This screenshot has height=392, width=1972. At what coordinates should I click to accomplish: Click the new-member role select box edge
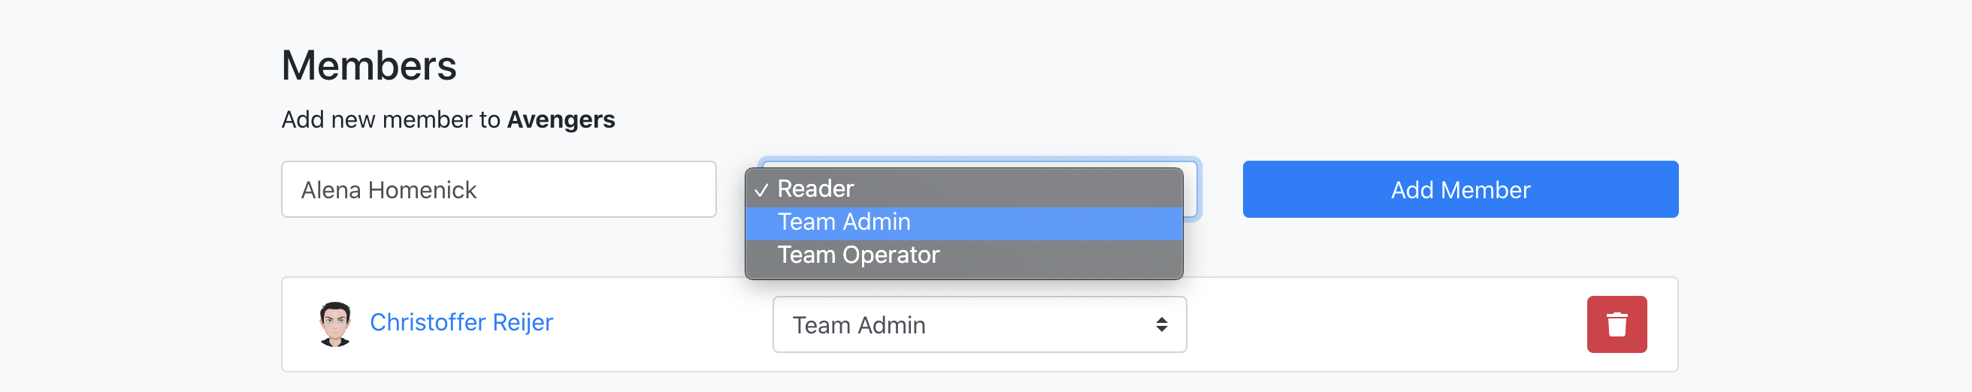1192,190
